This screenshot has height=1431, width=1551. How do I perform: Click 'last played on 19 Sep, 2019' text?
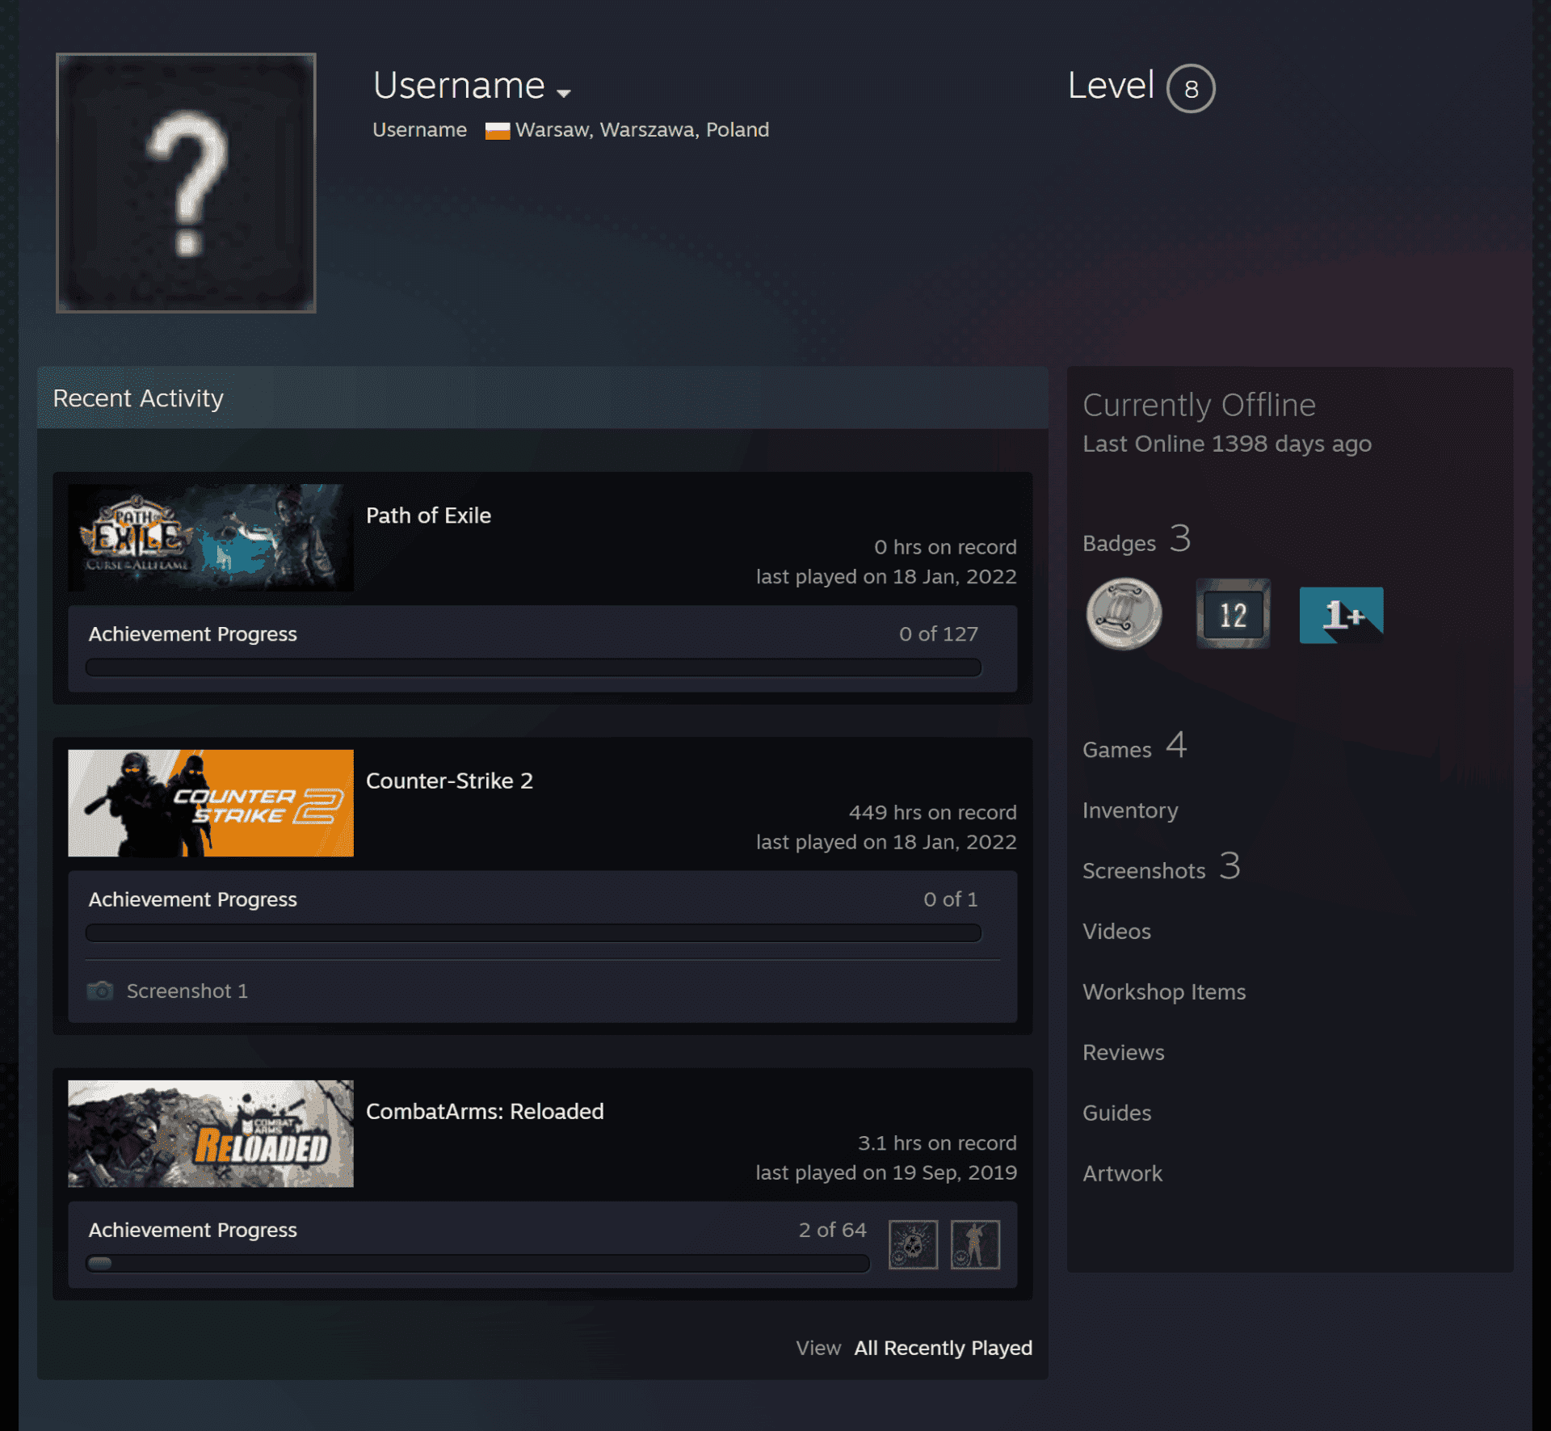(x=886, y=1172)
